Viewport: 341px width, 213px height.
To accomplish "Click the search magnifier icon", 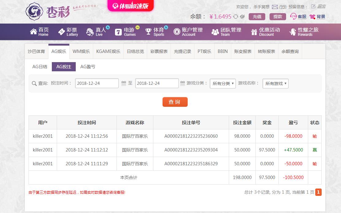I will [x=34, y=83].
